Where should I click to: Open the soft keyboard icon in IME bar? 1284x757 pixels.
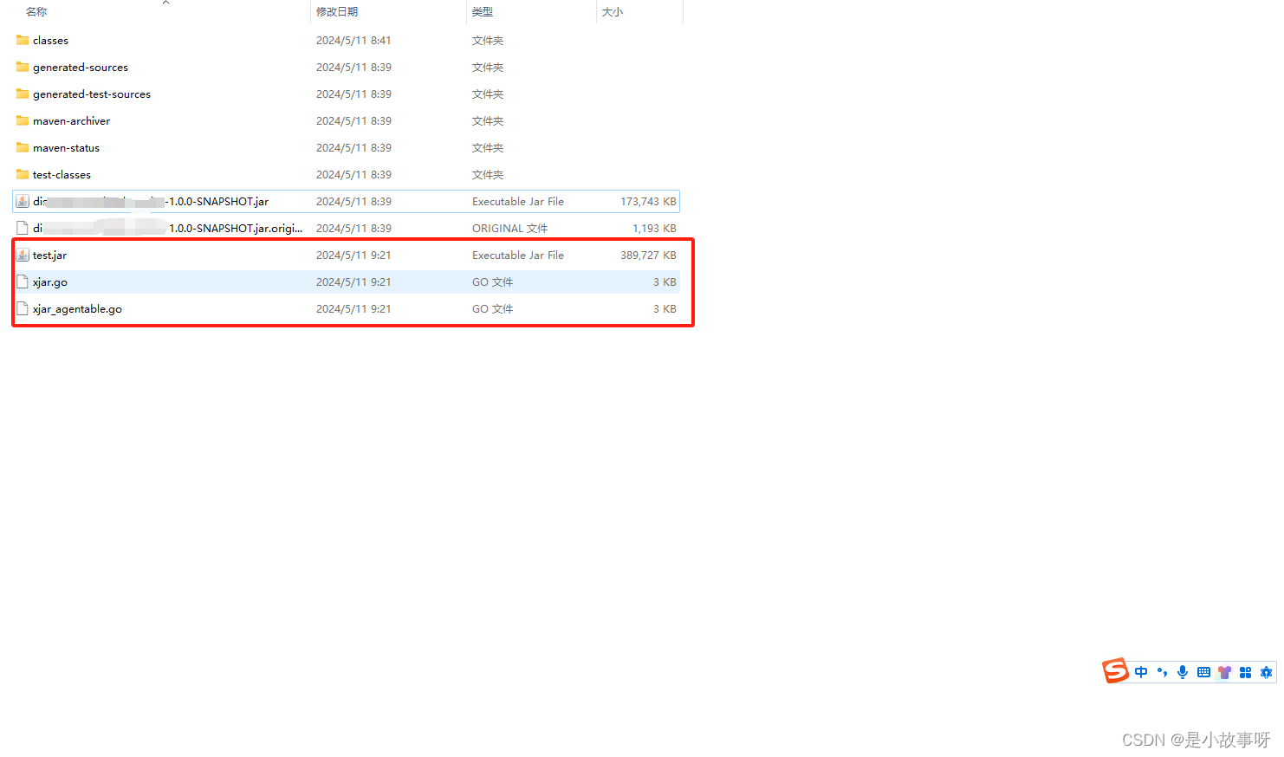click(x=1203, y=672)
